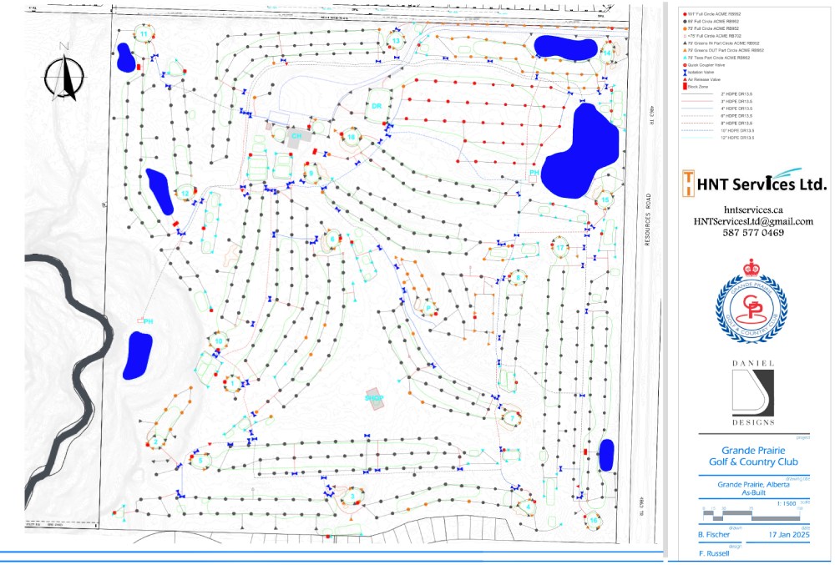Select the cyan Tees Part Circle legend triangle
The image size is (835, 565).
[685, 57]
